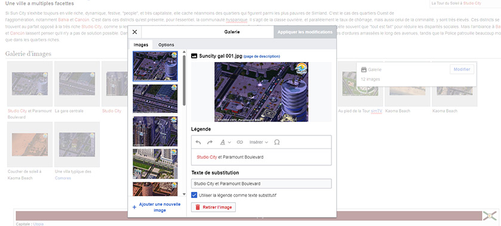Toggle Utiliser la légende comme texte substitutif

coord(194,195)
